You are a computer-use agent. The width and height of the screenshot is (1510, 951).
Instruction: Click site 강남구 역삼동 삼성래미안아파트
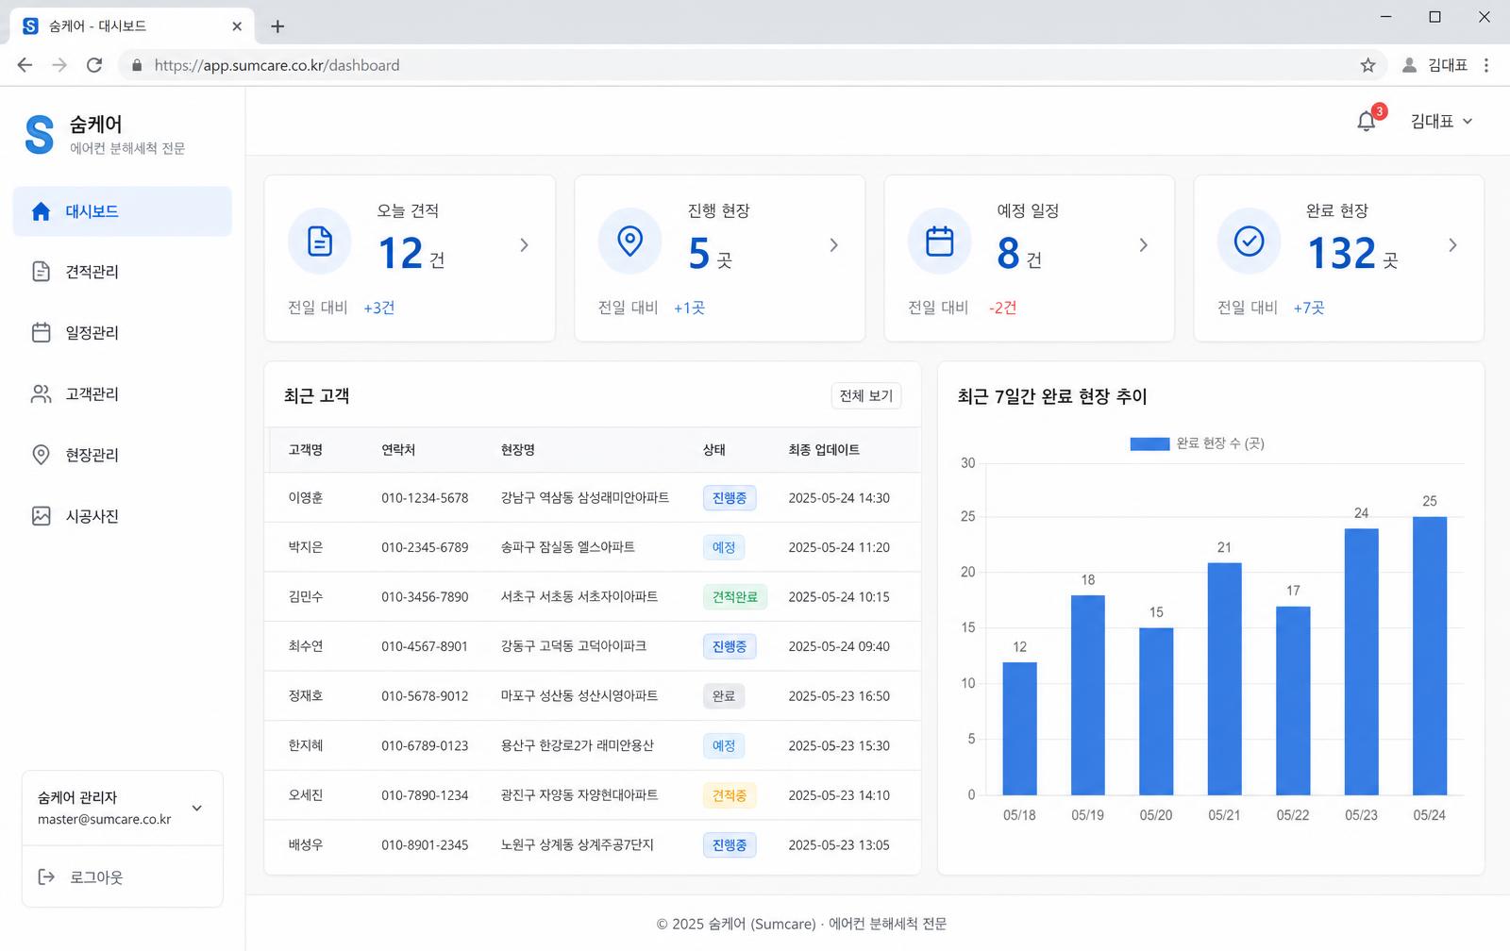585,498
